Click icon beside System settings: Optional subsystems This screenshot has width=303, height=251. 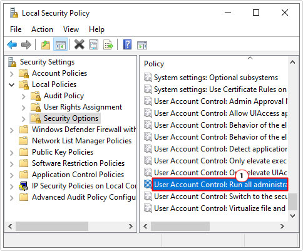click(148, 78)
